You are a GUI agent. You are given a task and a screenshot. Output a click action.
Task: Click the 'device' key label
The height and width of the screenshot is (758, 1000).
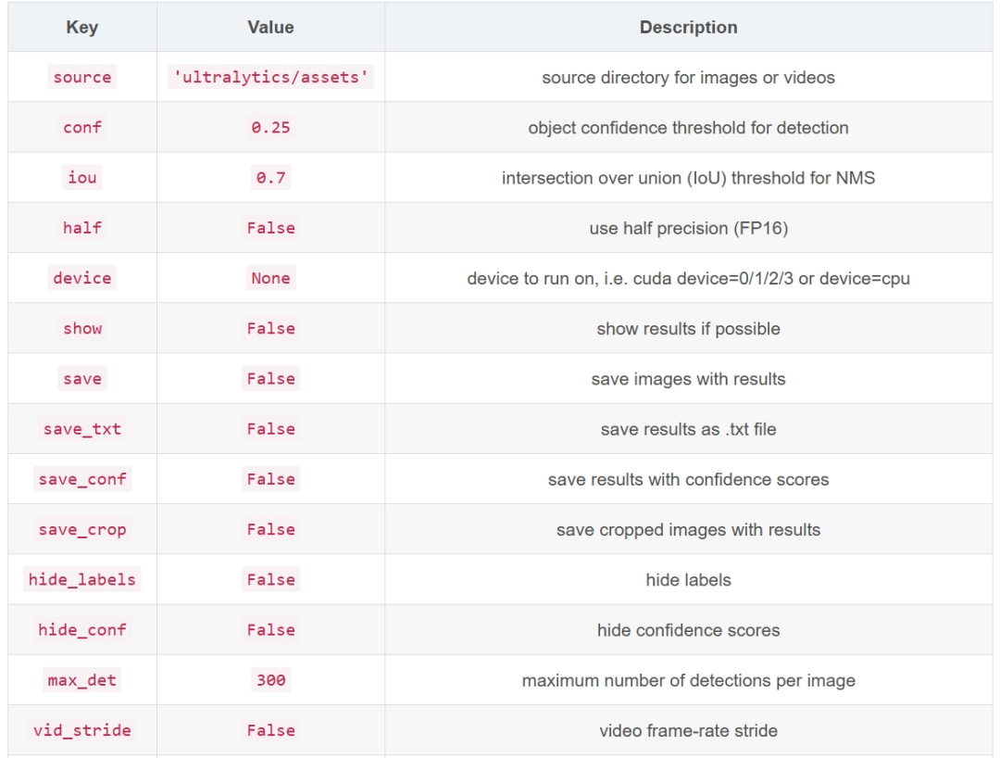click(82, 278)
